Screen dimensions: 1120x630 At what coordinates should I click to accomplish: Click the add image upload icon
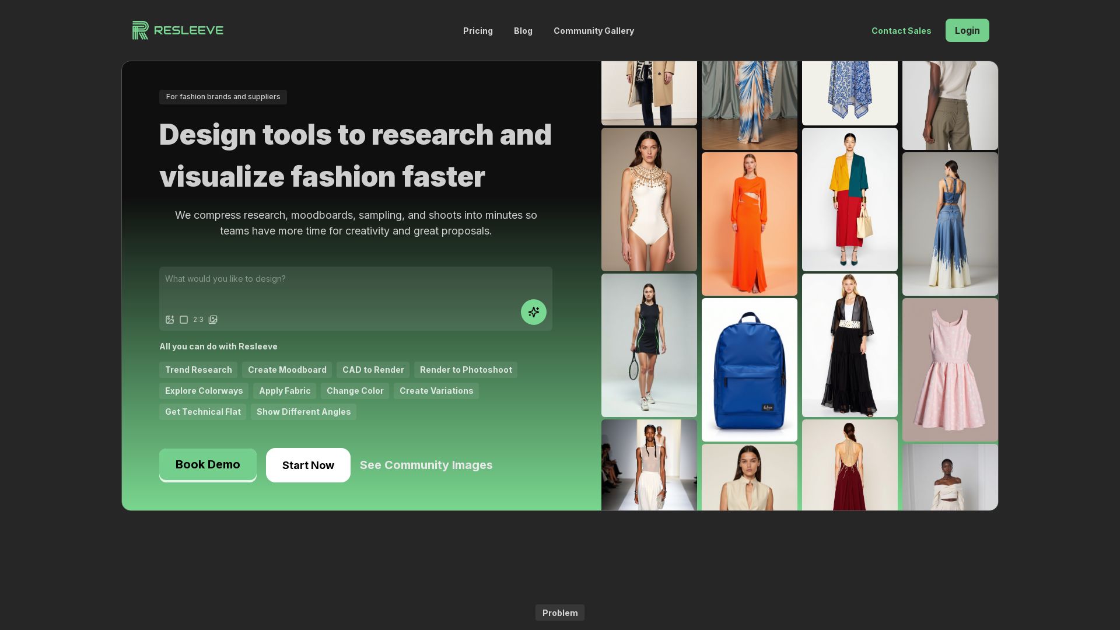pos(170,320)
